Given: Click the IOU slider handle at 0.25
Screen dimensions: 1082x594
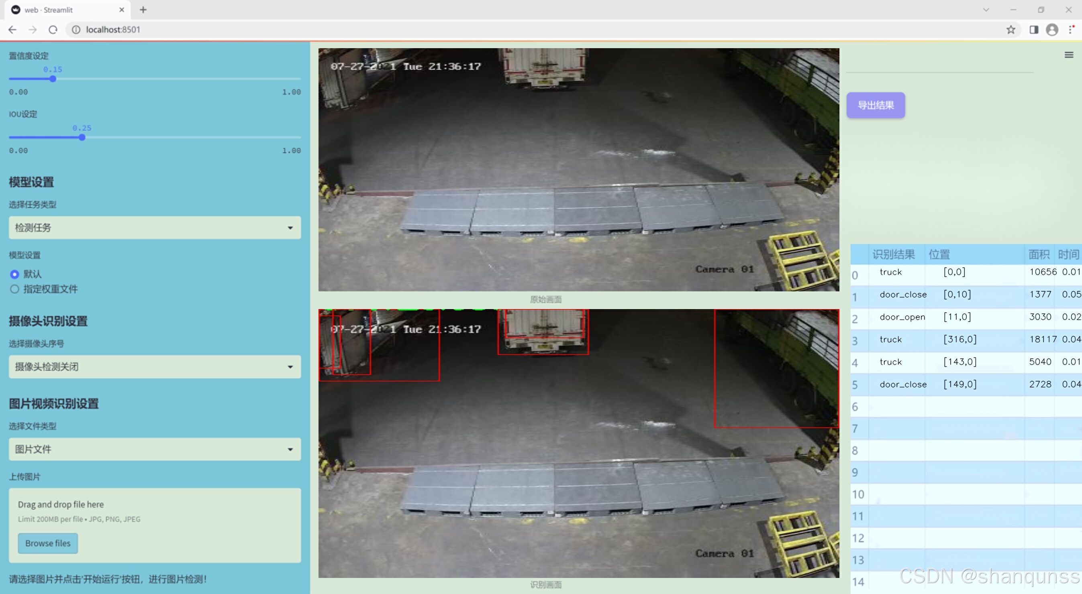Looking at the screenshot, I should click(x=82, y=137).
